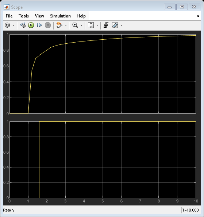Expand the configuration gear dropdown arrow
204x217 pixels.
[14, 25]
